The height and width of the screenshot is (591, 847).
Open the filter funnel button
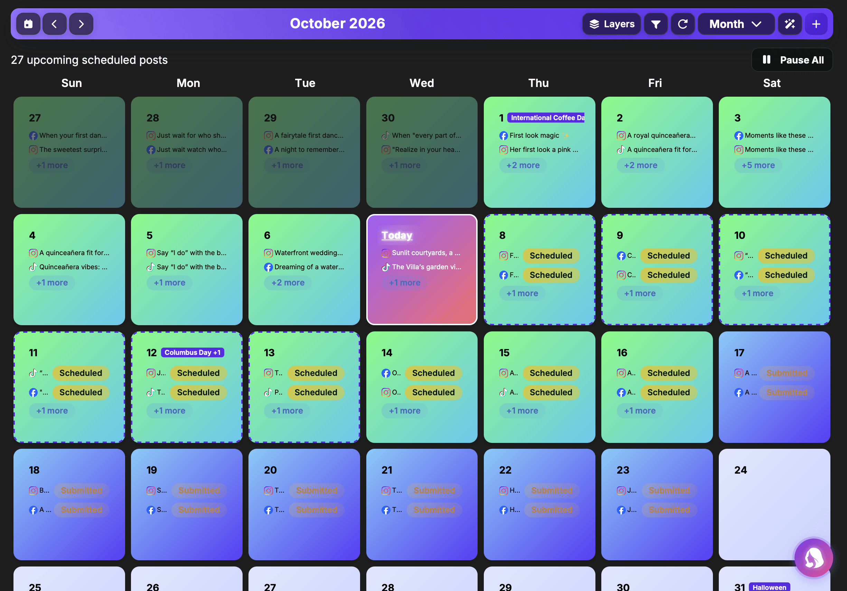656,24
